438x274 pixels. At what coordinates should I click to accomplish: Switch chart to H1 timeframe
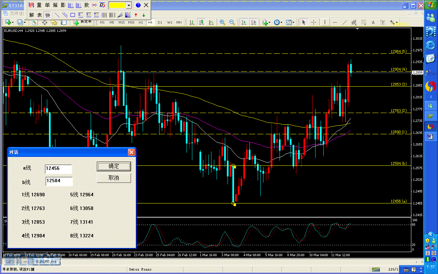[x=141, y=23]
